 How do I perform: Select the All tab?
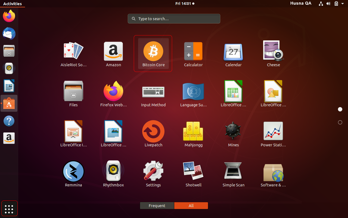pos(191,206)
